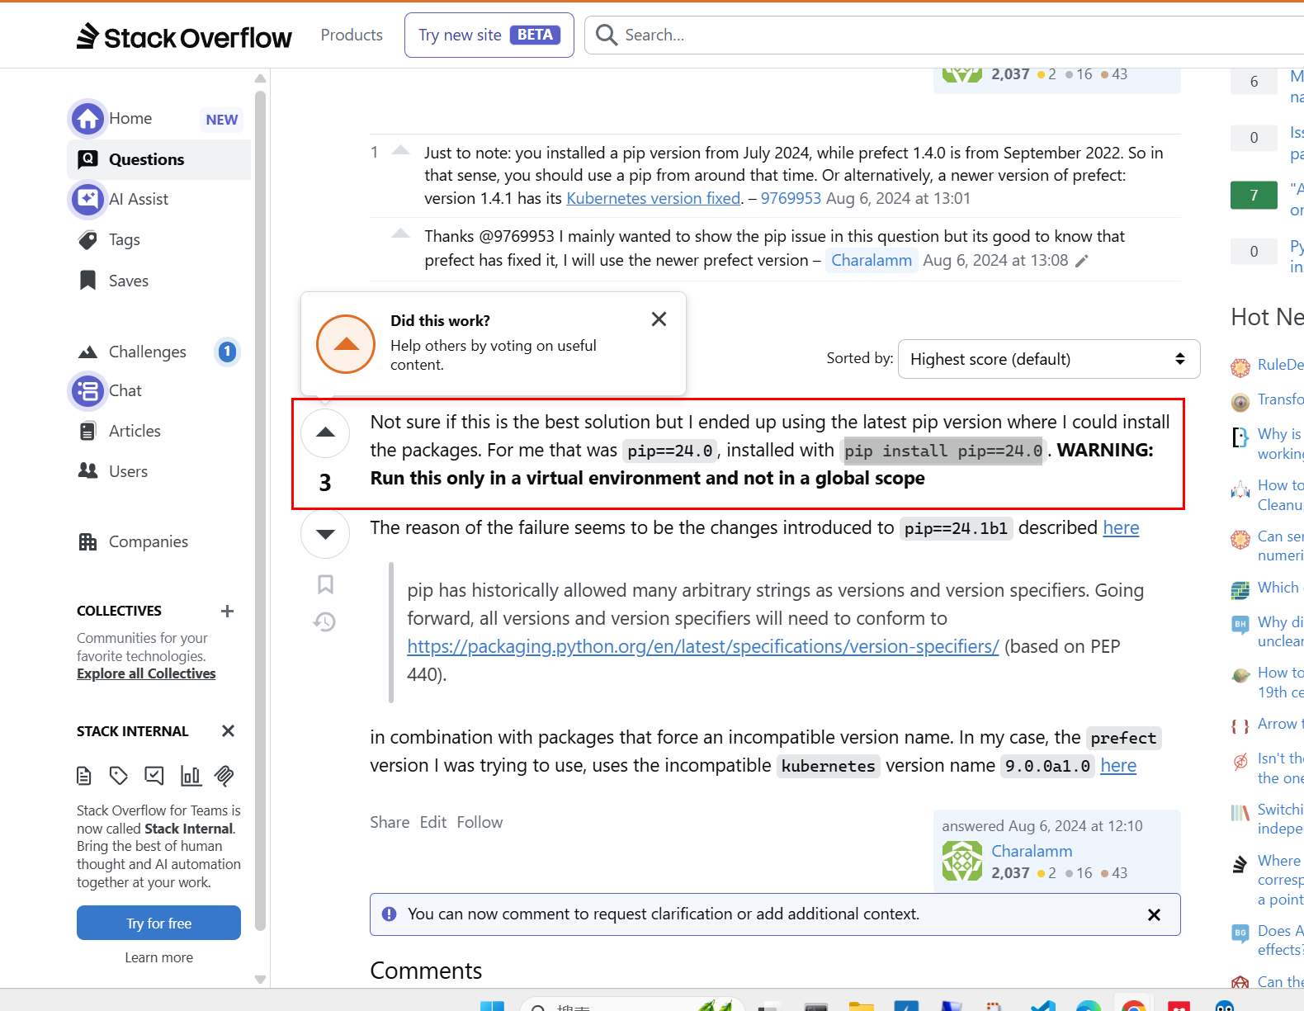Open the Learn more link
This screenshot has width=1304, height=1011.
click(158, 957)
